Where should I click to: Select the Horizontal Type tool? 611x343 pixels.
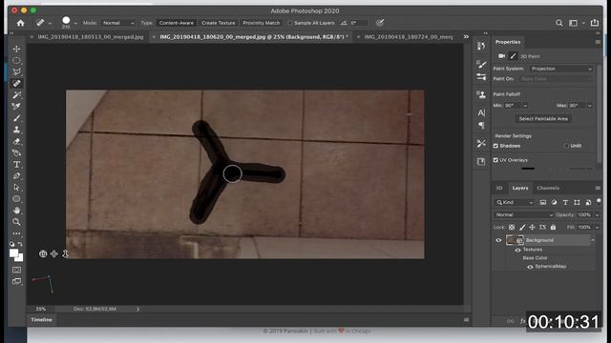pos(16,165)
